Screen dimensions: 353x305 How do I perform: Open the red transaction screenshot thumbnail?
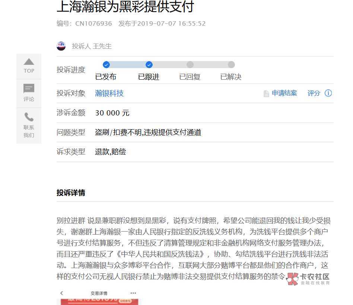[99, 301]
